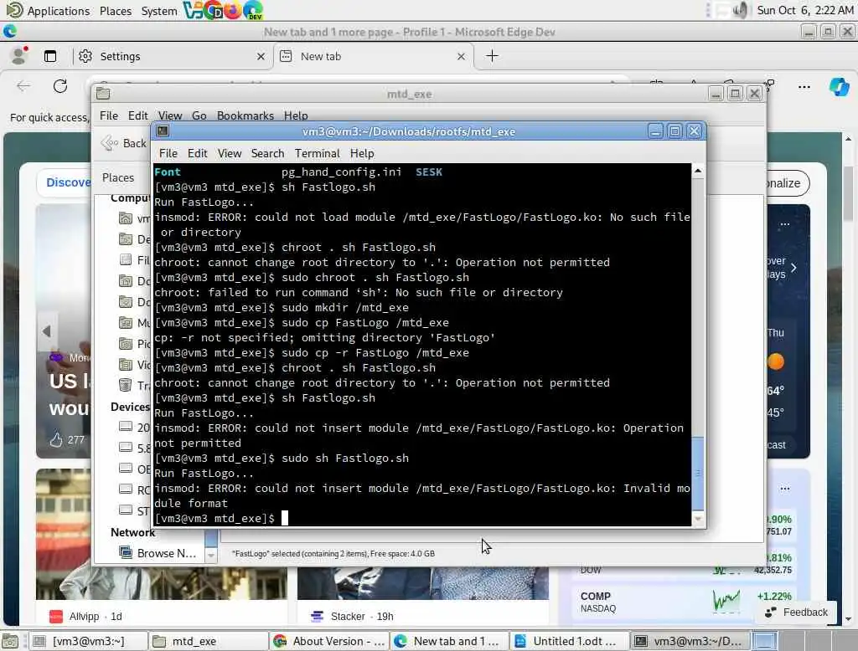Open the Feedback button
Viewport: 858px width, 651px height.
[798, 613]
